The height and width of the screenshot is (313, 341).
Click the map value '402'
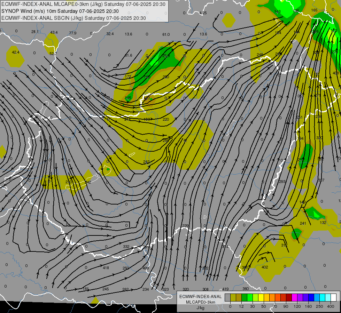click(x=265, y=267)
